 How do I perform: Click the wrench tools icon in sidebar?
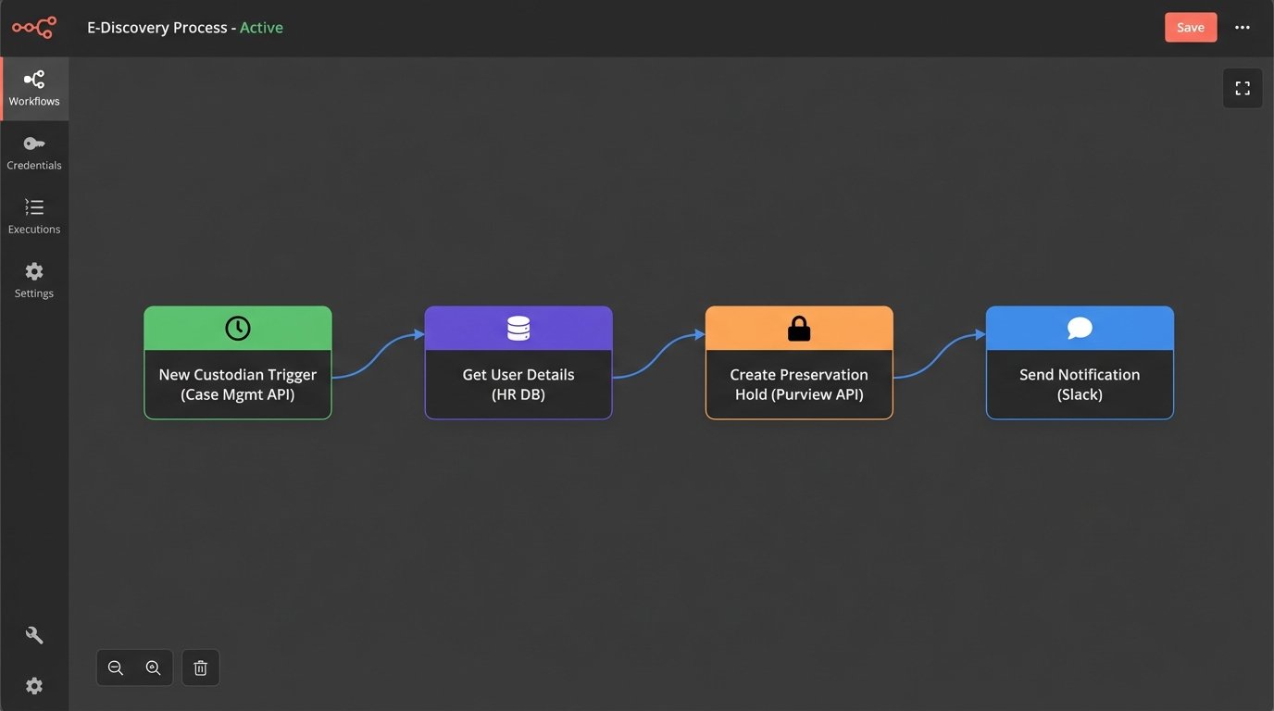pos(34,634)
